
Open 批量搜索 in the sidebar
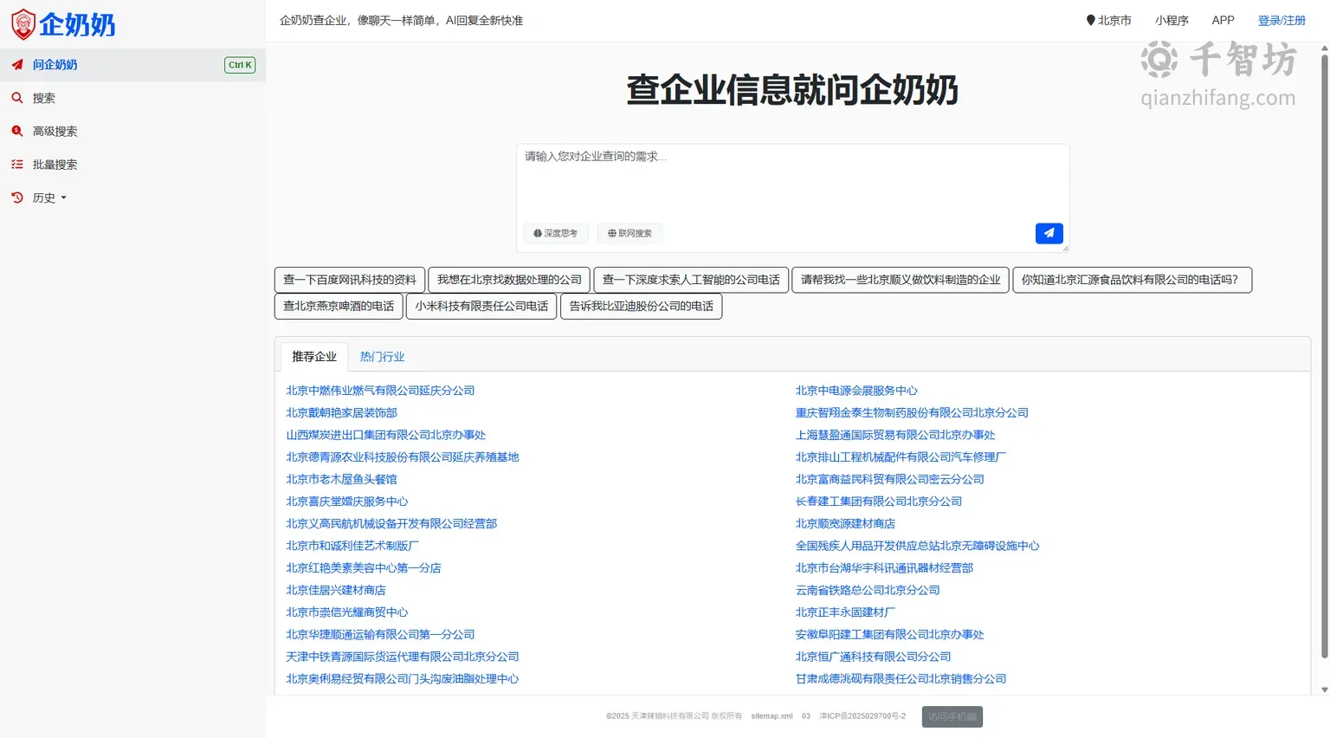tap(55, 165)
